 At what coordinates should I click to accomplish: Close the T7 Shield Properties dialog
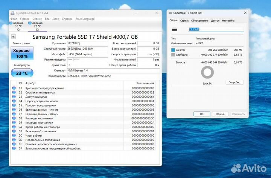click(x=245, y=13)
